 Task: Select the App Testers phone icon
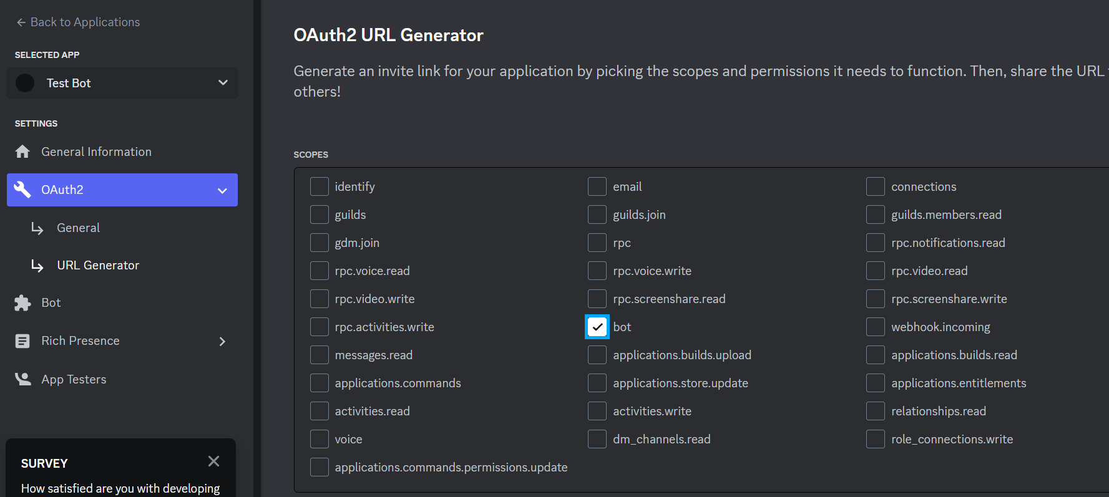pyautogui.click(x=22, y=379)
